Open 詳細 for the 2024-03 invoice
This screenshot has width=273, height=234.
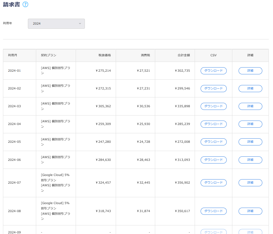[x=250, y=106]
